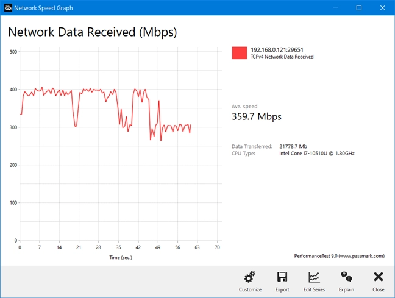Click the 300 y-axis label
Image resolution: width=395 pixels, height=298 pixels.
(13, 127)
